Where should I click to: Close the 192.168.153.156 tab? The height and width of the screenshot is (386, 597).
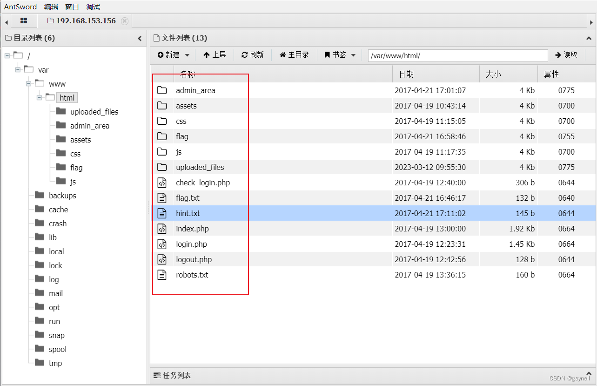pos(124,21)
